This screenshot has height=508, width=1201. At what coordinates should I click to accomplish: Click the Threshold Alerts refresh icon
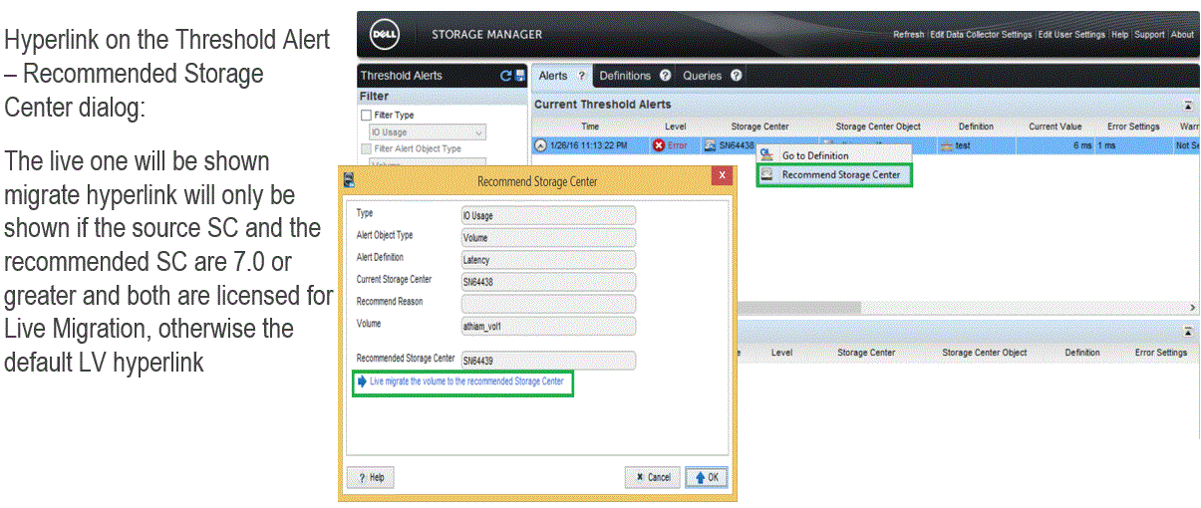click(505, 76)
